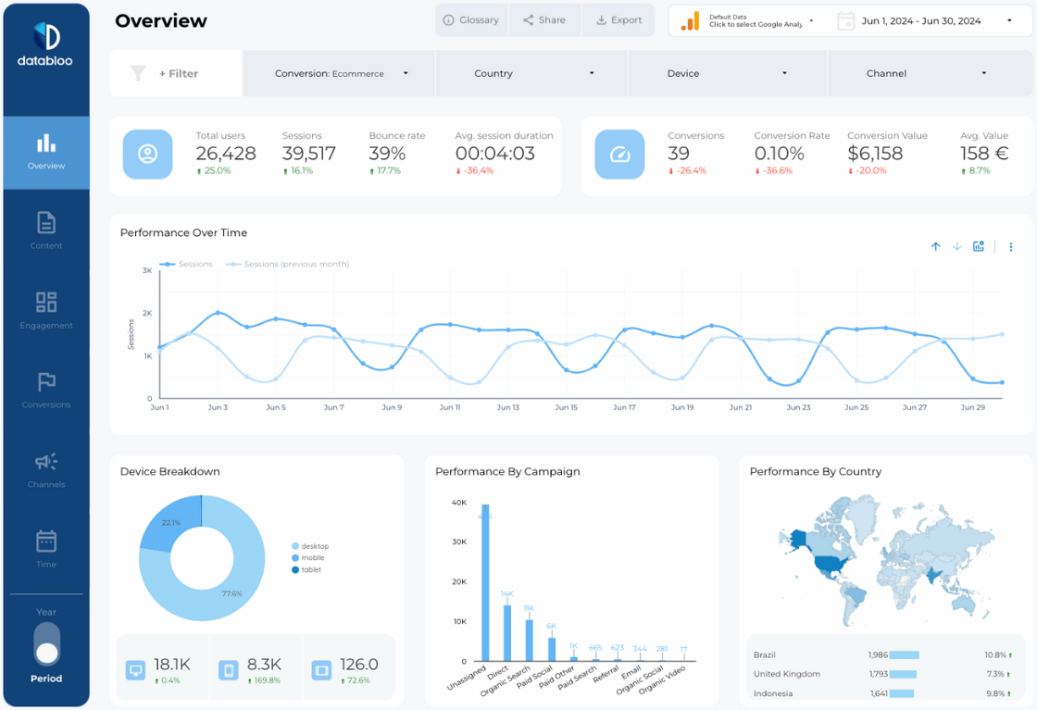The width and height of the screenshot is (1037, 710).
Task: Click the Total users value 26,428
Action: point(226,154)
